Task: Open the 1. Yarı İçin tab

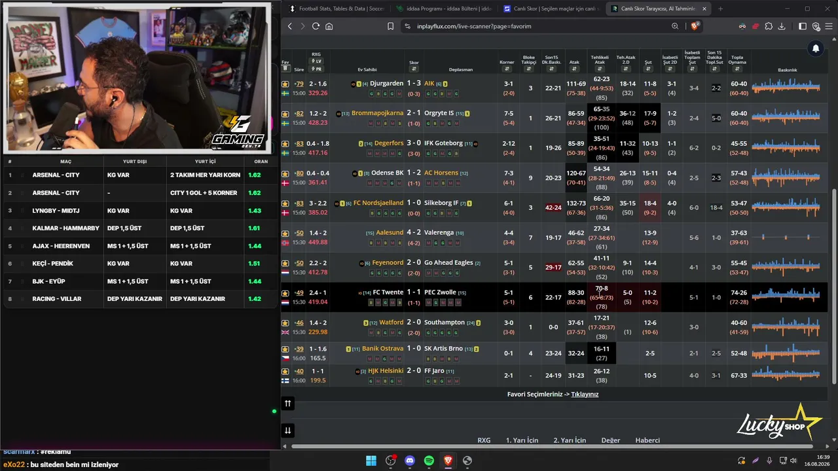Action: 522,440
